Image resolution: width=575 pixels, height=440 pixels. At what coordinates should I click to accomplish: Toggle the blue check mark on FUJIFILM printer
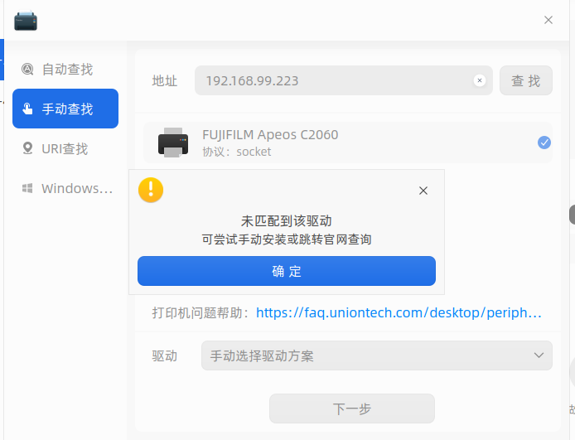pyautogui.click(x=544, y=143)
